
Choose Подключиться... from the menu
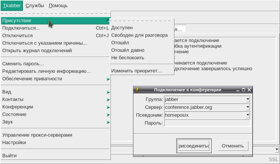(56, 28)
